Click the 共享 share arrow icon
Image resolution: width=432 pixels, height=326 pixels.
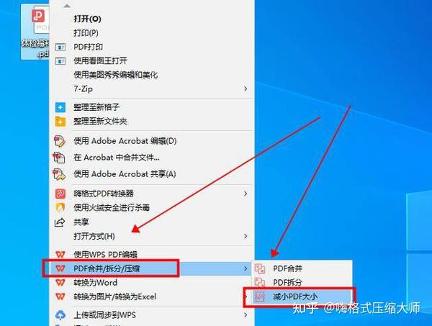point(60,222)
